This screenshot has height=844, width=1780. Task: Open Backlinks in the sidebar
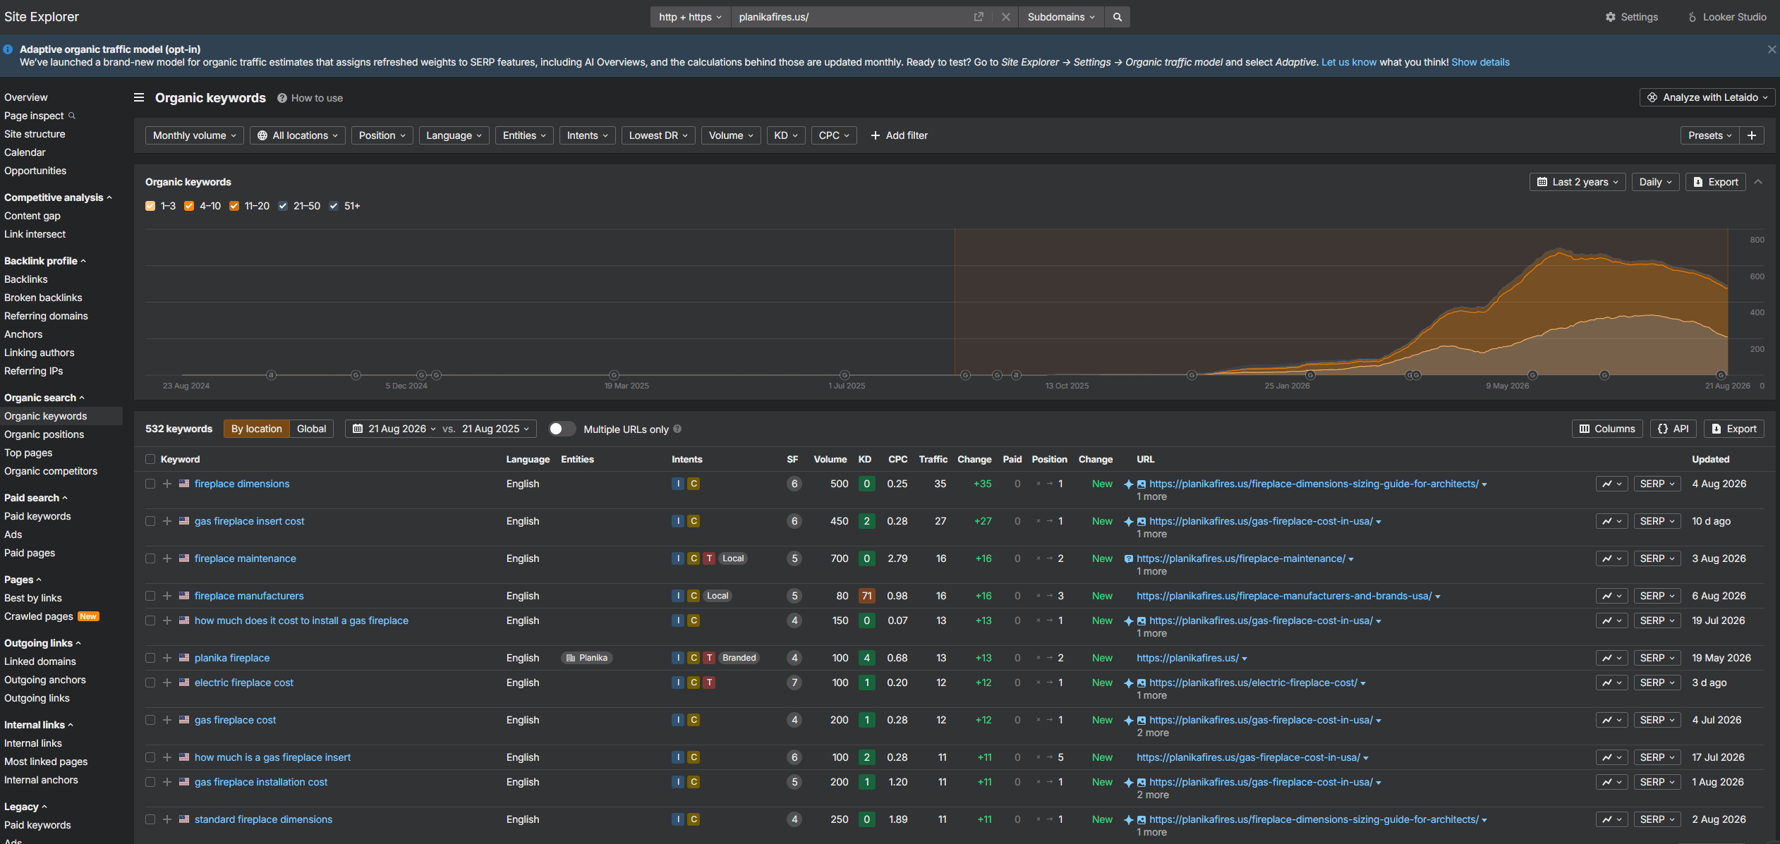point(26,279)
